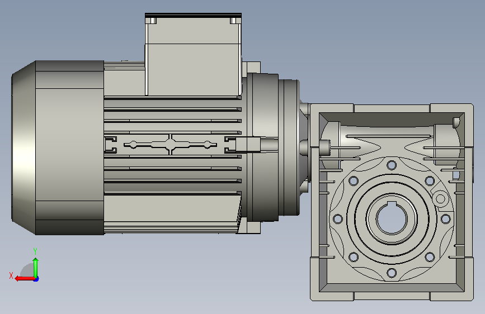Select the round oil plug on gearbox flange
This screenshot has width=485, height=314.
(440, 199)
